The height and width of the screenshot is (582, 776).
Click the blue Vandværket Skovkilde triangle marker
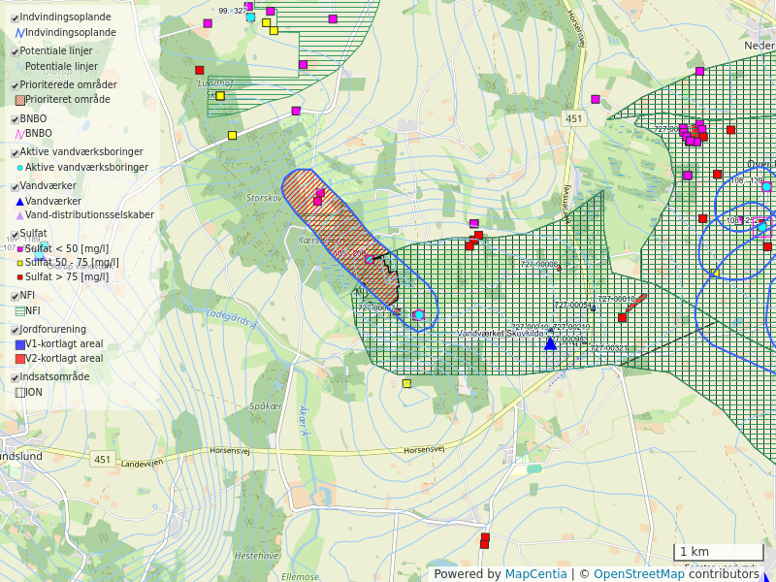[550, 342]
